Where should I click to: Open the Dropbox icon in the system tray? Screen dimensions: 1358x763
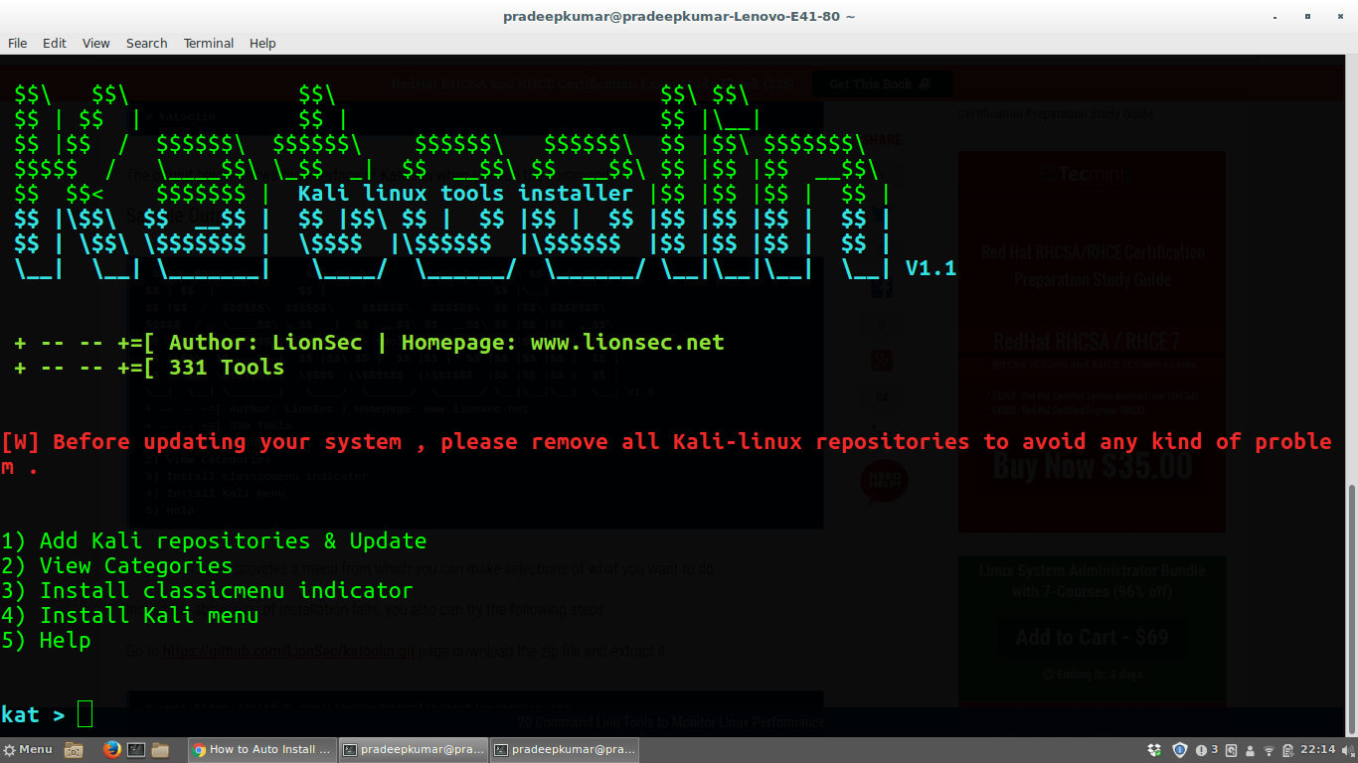click(x=1152, y=749)
